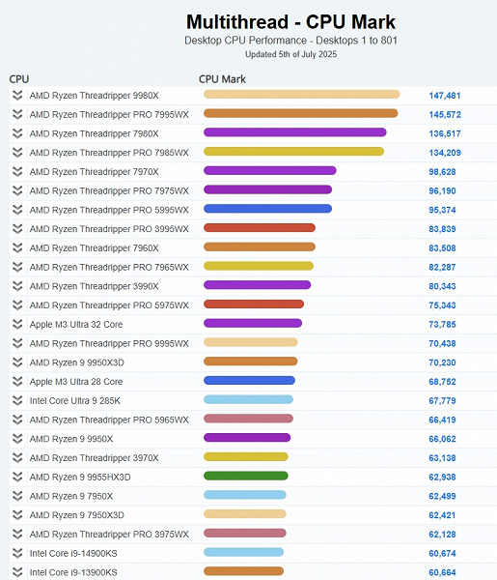Click the 67,779 score for Ultra 9 285K

442,400
